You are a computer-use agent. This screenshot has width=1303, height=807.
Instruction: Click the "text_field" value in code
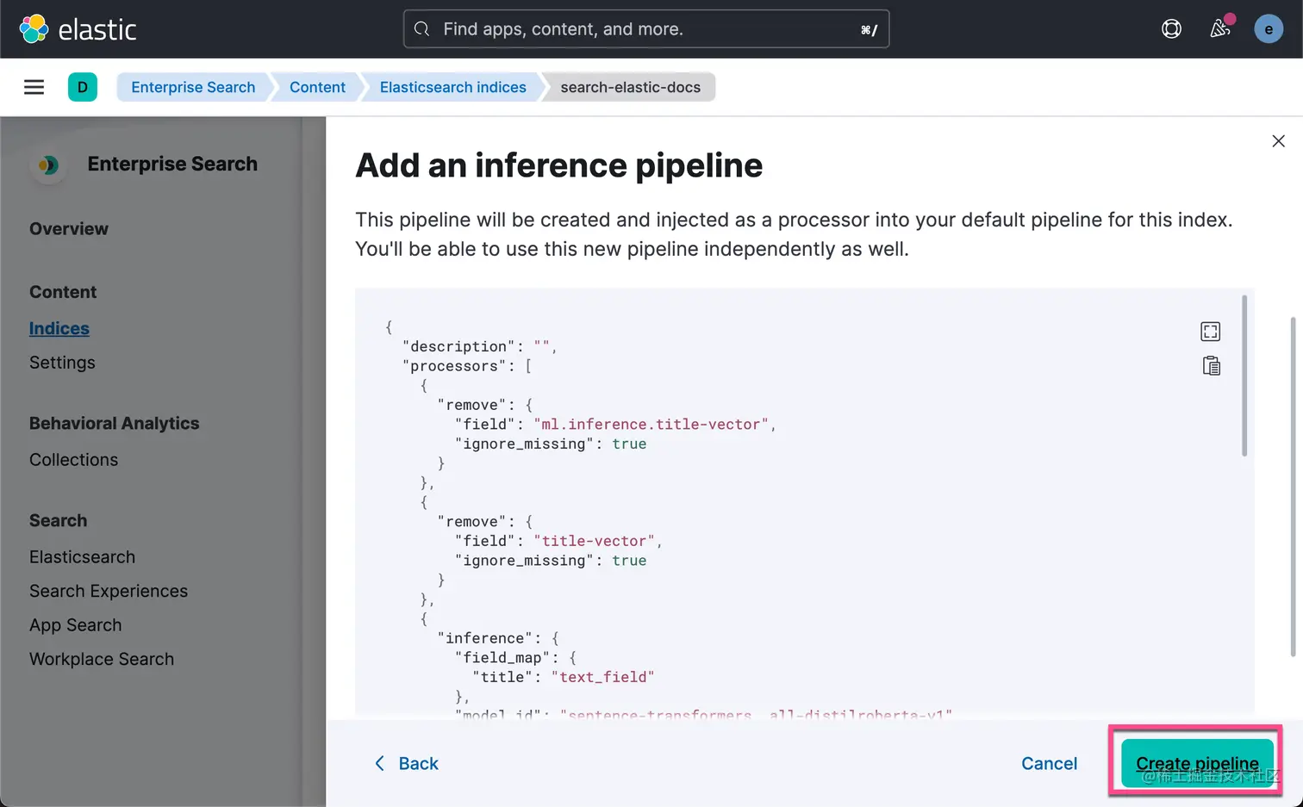coord(602,677)
